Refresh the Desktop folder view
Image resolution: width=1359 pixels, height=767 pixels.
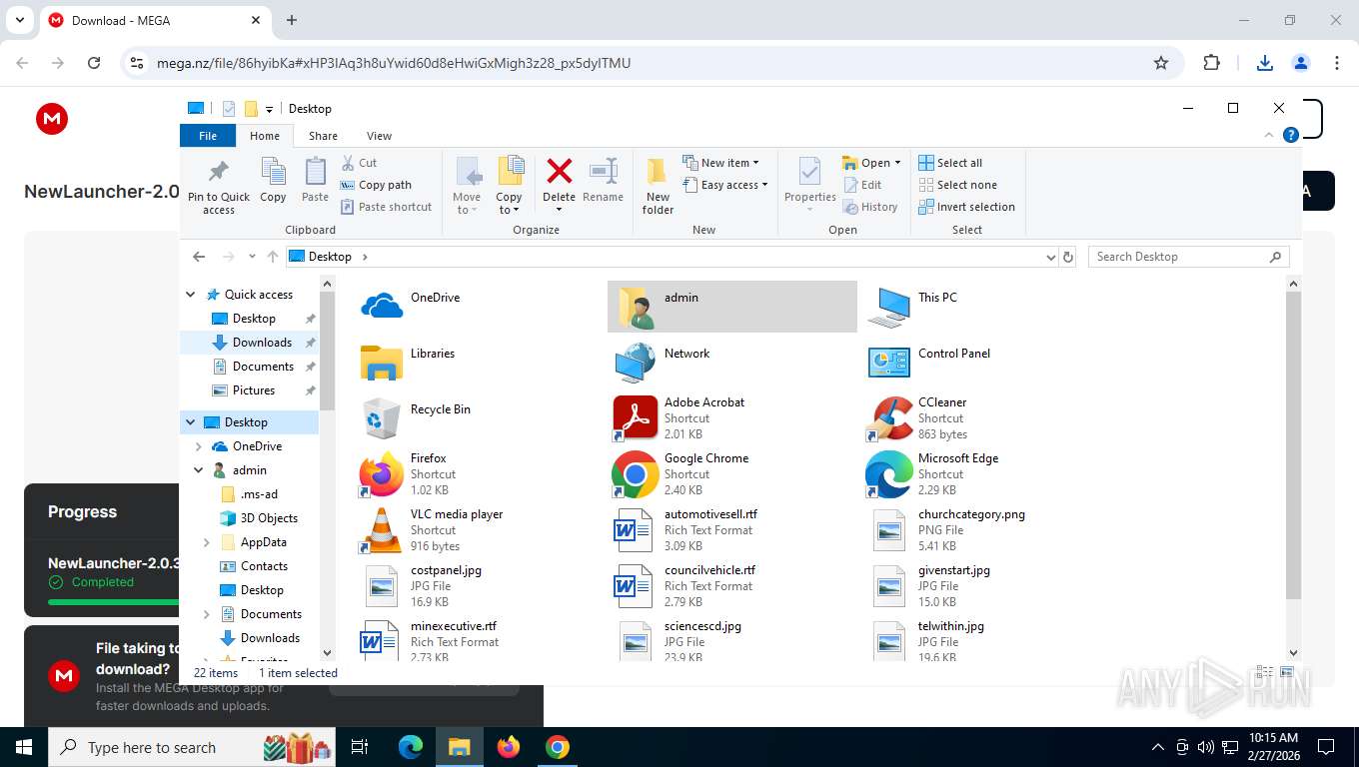1067,257
